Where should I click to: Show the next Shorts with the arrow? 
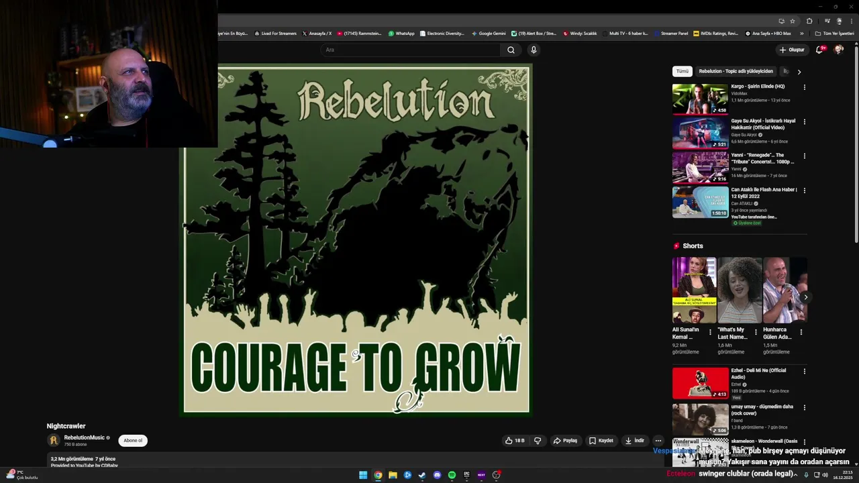[x=805, y=297]
